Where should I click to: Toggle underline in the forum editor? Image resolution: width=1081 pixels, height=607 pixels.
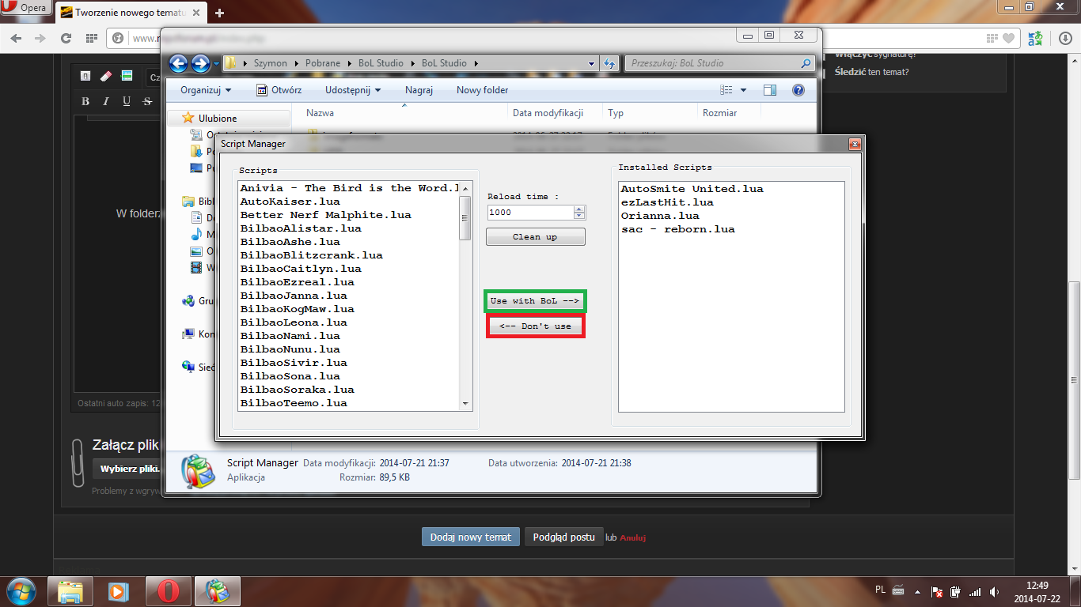click(x=127, y=101)
